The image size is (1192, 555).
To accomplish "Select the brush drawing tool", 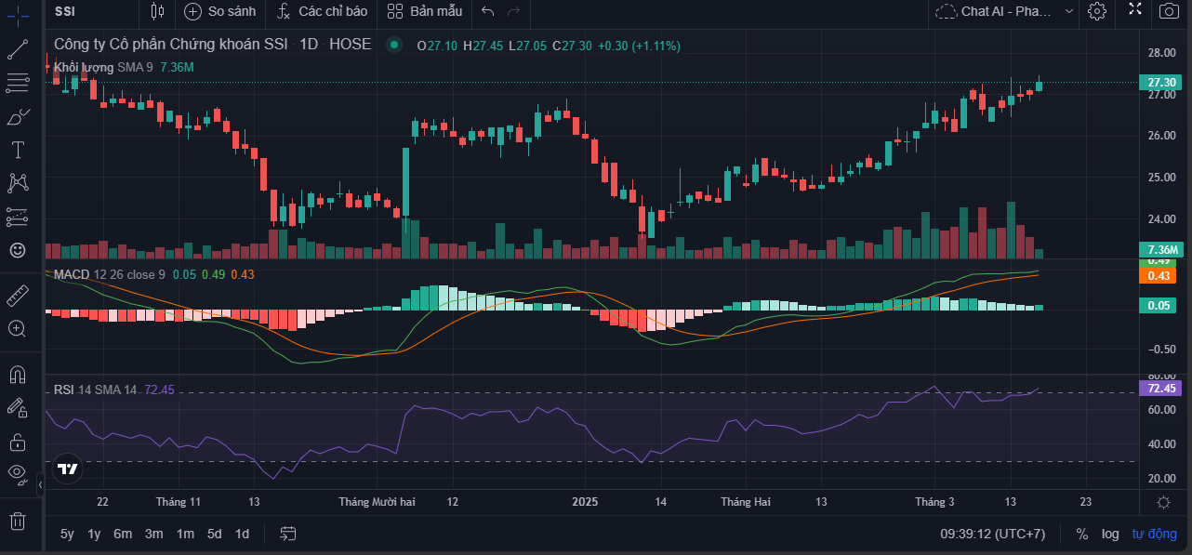I will 18,116.
